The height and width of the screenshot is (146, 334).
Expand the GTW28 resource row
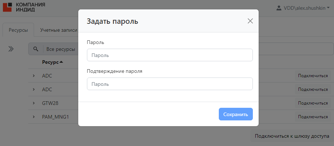(33, 103)
